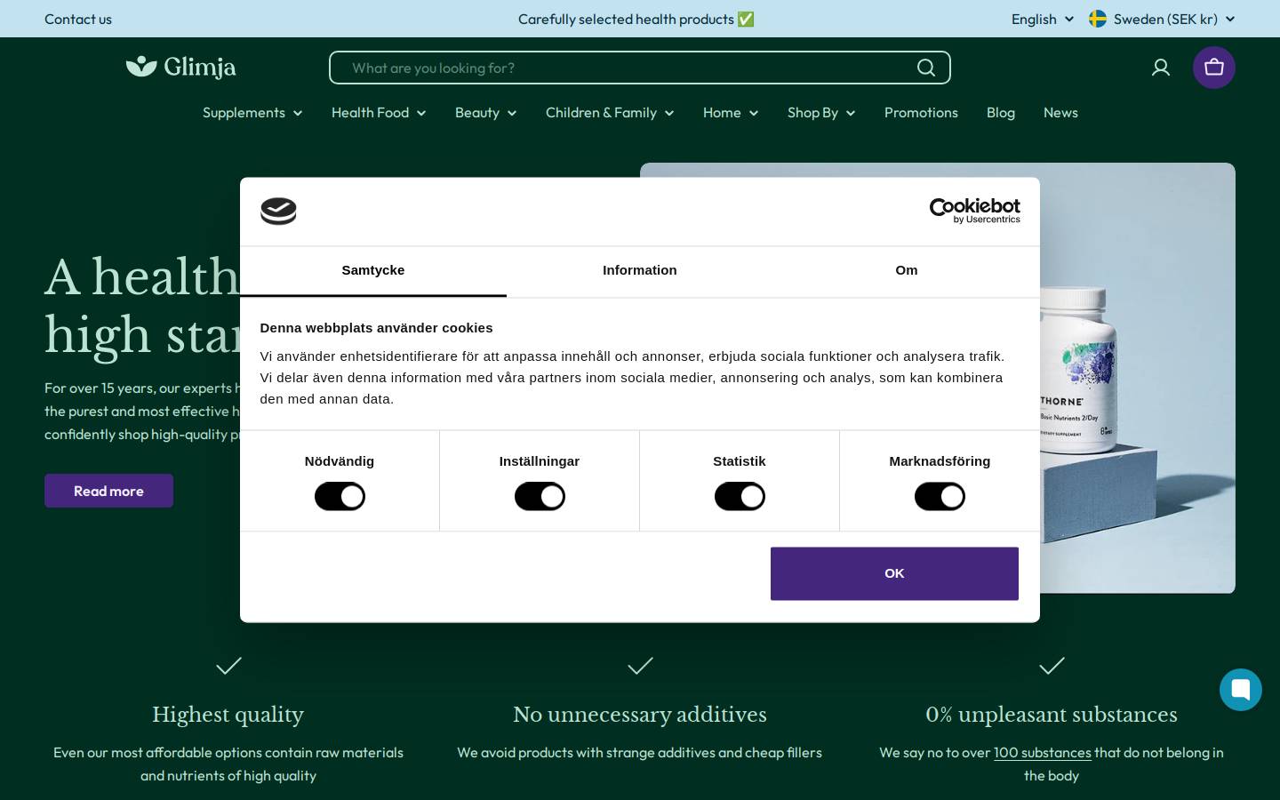The height and width of the screenshot is (800, 1280).
Task: Switch to the Om tab
Action: [907, 271]
